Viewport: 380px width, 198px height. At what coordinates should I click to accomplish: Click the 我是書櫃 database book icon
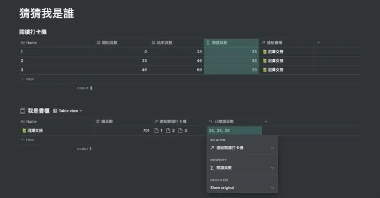[23, 111]
